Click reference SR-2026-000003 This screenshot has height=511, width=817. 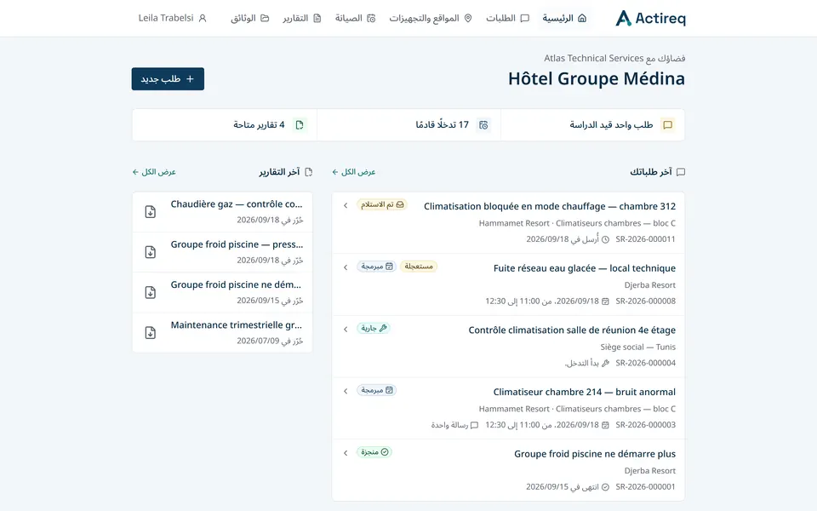(x=646, y=425)
